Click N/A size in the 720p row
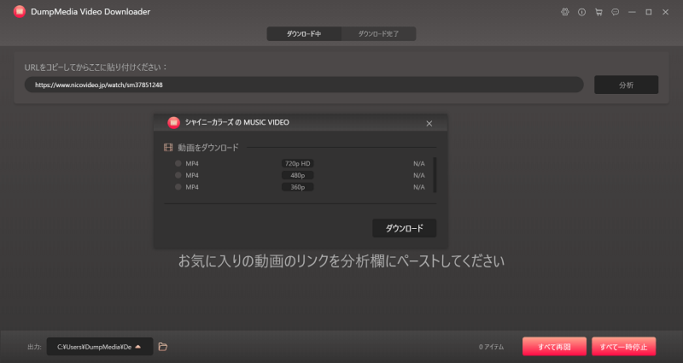 point(419,164)
